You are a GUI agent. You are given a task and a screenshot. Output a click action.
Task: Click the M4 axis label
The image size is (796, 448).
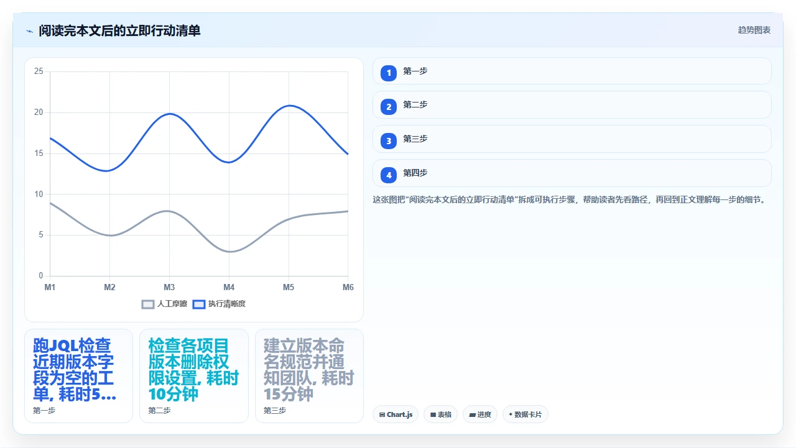pyautogui.click(x=229, y=287)
